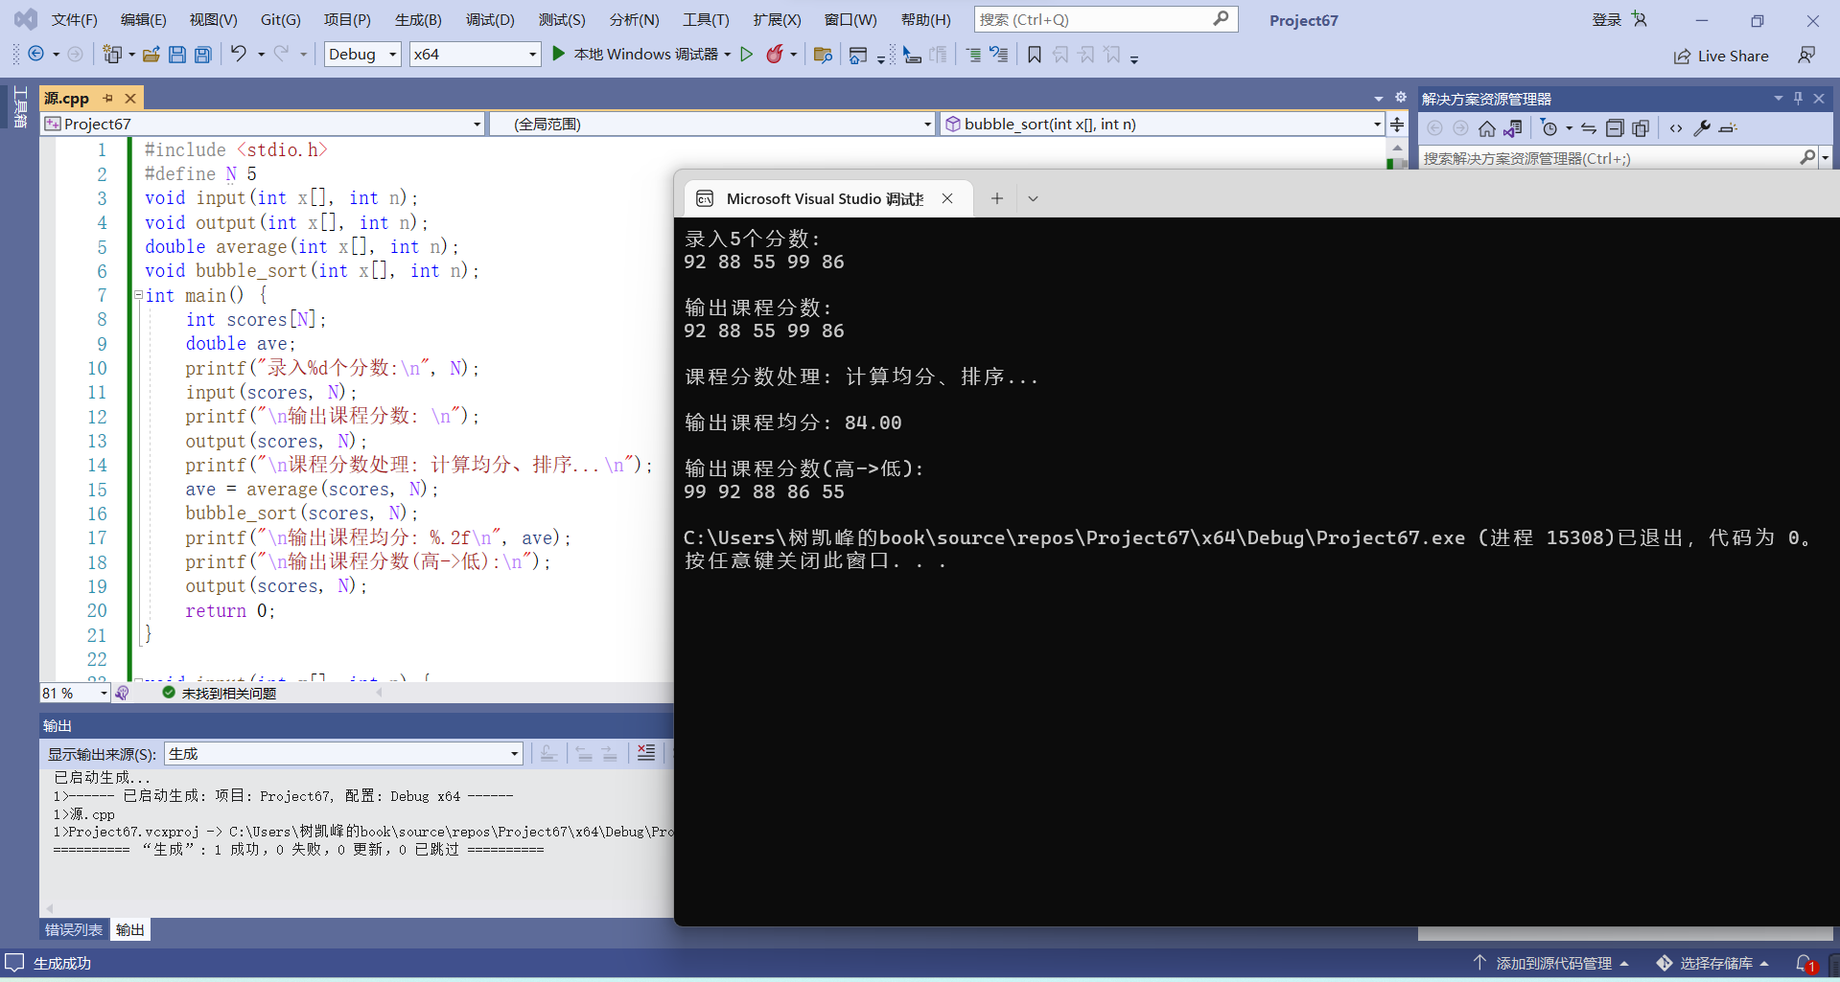This screenshot has height=982, width=1840.
Task: Click the Undo arrow icon
Action: [239, 54]
